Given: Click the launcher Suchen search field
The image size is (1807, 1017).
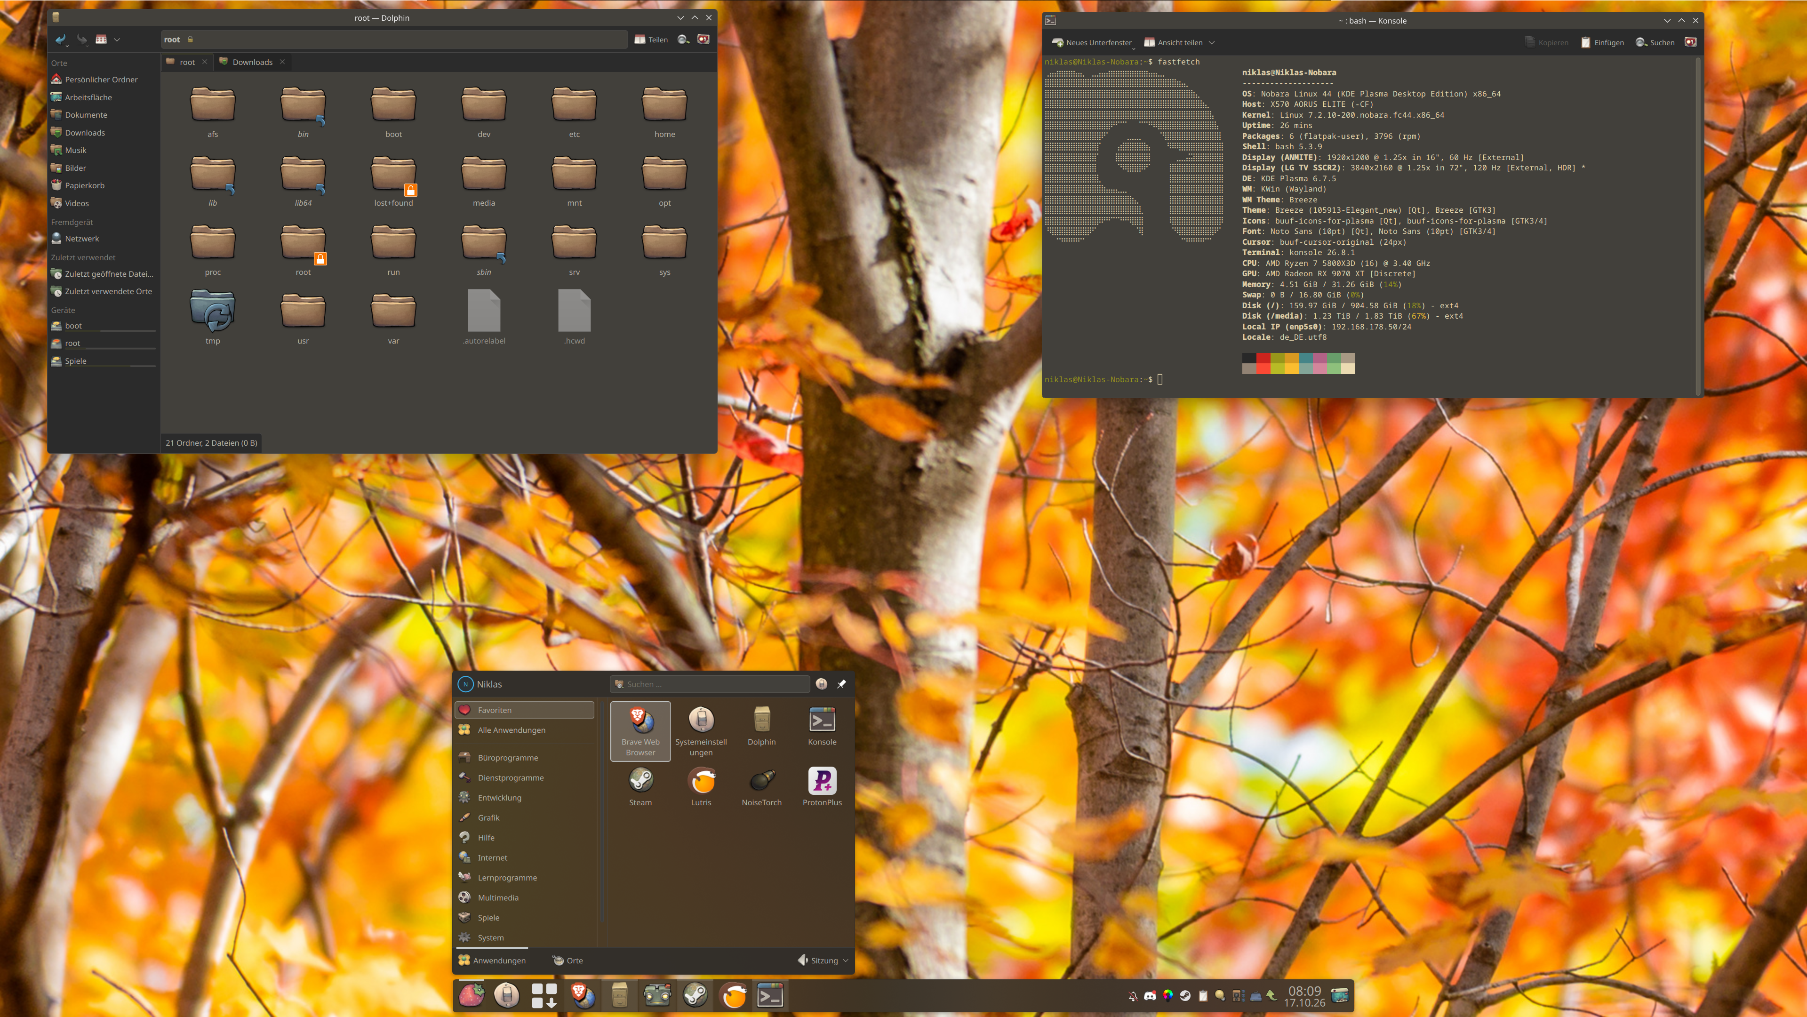Looking at the screenshot, I should click(710, 684).
